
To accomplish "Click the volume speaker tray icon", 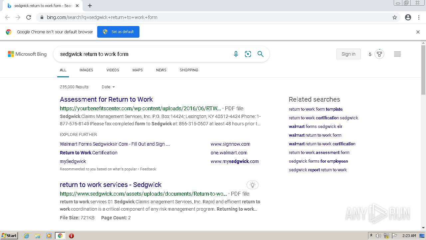I will point(378,236).
